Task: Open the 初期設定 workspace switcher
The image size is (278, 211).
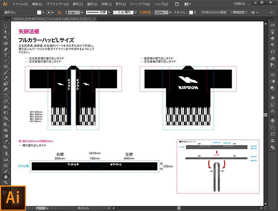Action: [241, 4]
